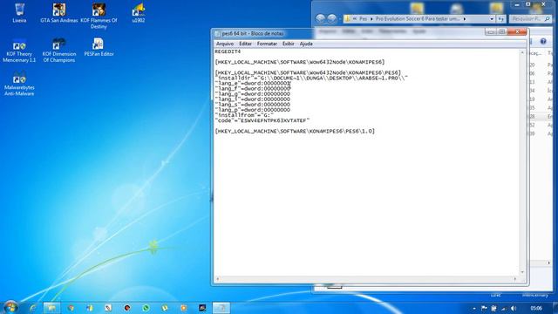This screenshot has height=314, width=558.
Task: Open the network signal tray icon
Action: [504, 308]
